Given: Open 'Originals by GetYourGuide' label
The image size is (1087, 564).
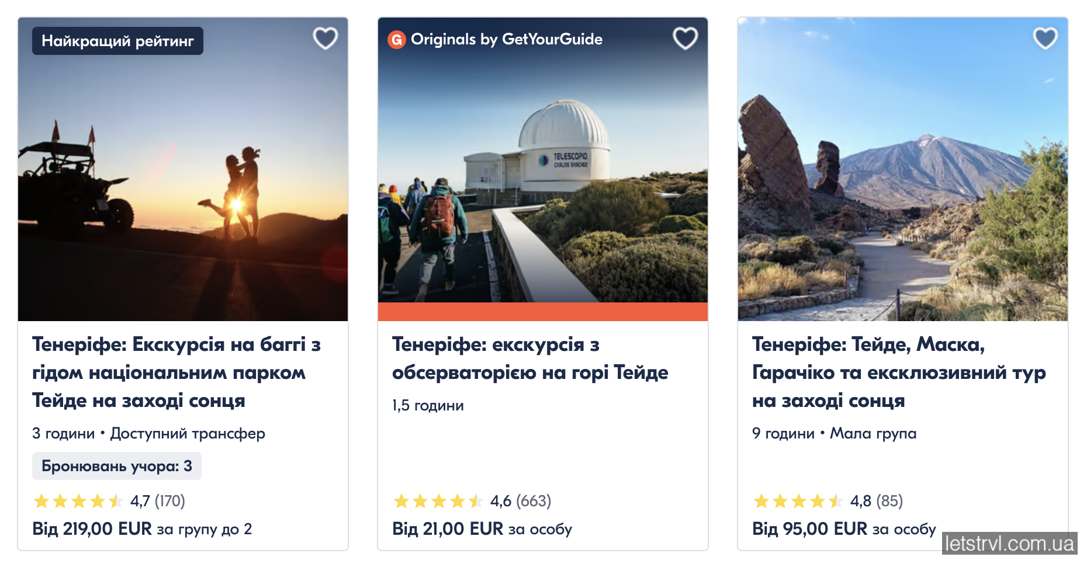Looking at the screenshot, I should [x=507, y=40].
